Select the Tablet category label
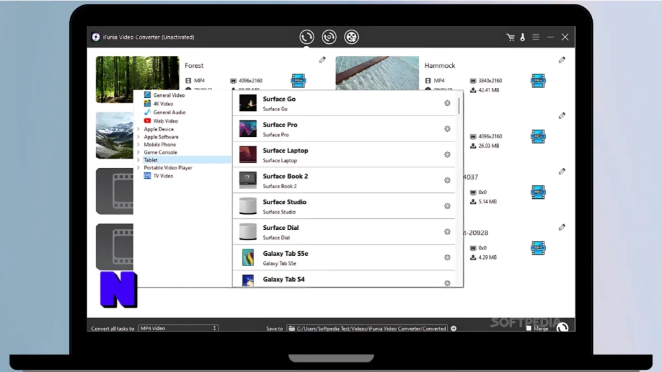The width and height of the screenshot is (662, 372). click(151, 160)
